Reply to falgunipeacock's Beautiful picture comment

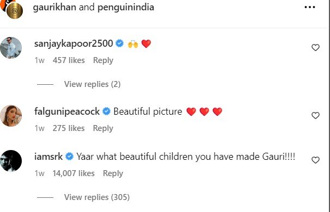pos(103,128)
